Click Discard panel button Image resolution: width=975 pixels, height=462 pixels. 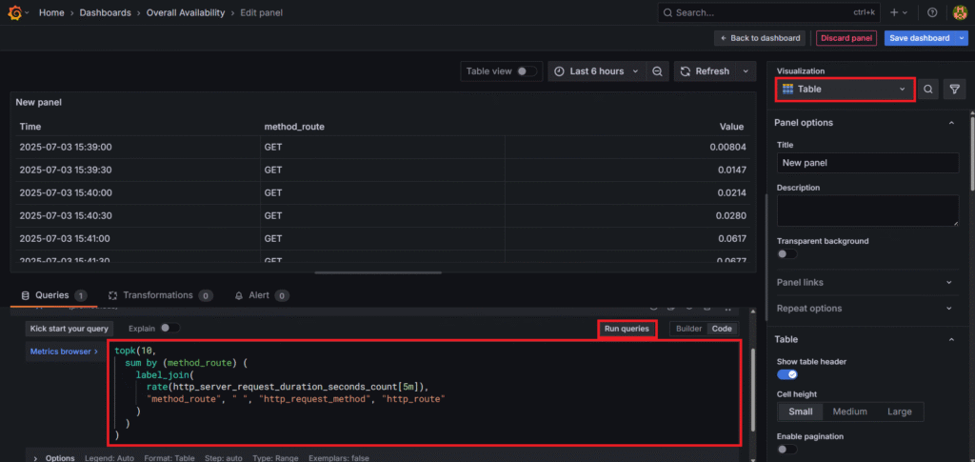click(846, 38)
